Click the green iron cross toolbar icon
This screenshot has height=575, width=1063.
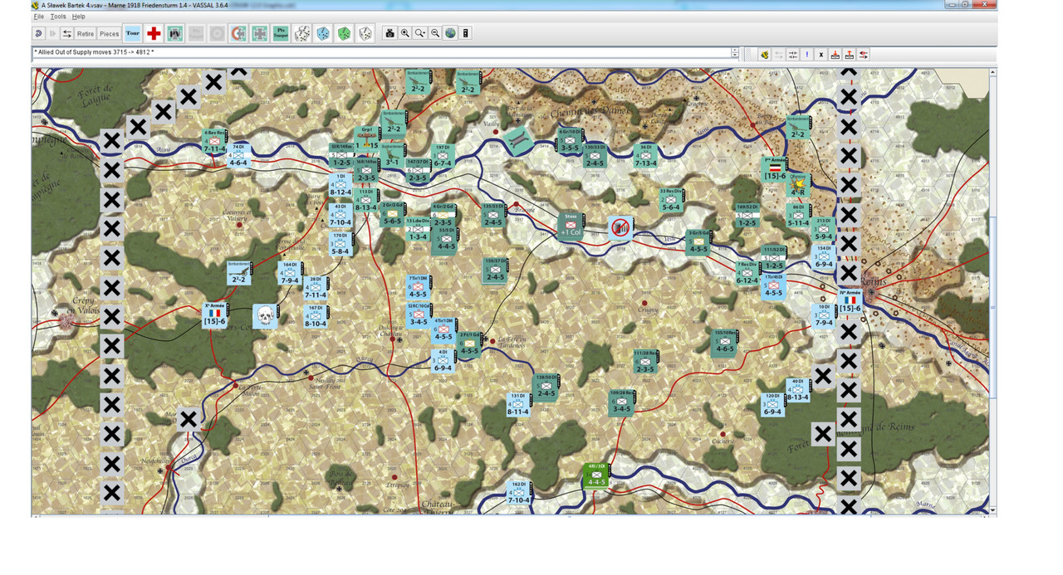260,33
